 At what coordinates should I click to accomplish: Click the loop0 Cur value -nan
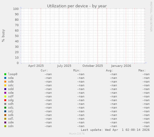tap(48, 74)
